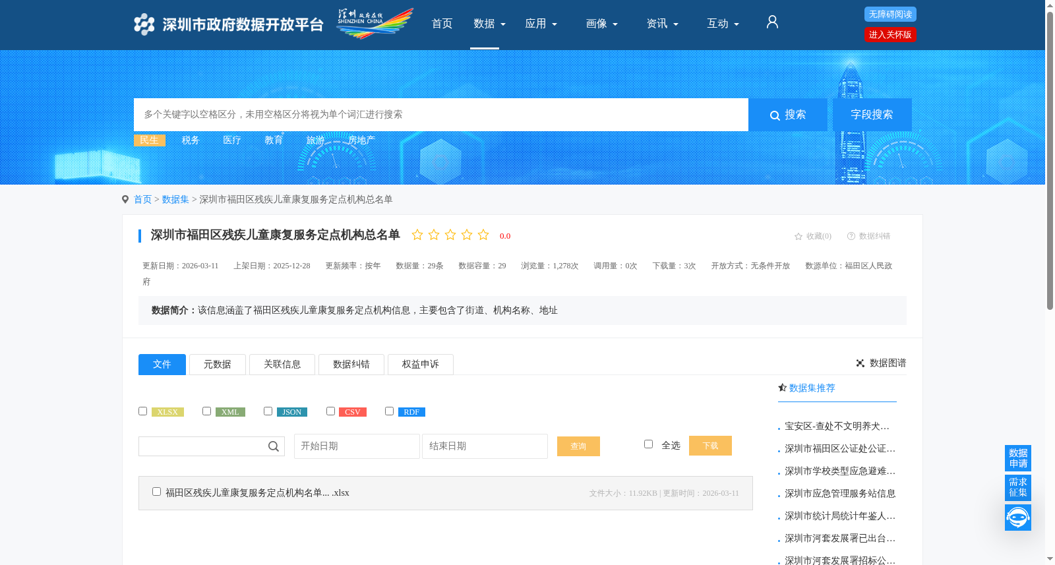Click the main keyword search input field
This screenshot has height=565, width=1055.
[441, 115]
